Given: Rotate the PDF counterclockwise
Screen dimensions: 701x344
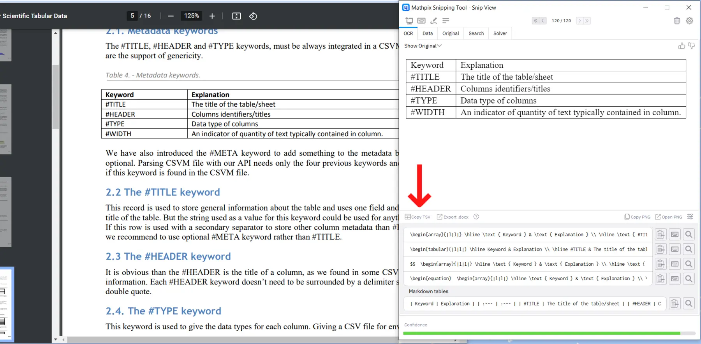Looking at the screenshot, I should pyautogui.click(x=253, y=16).
